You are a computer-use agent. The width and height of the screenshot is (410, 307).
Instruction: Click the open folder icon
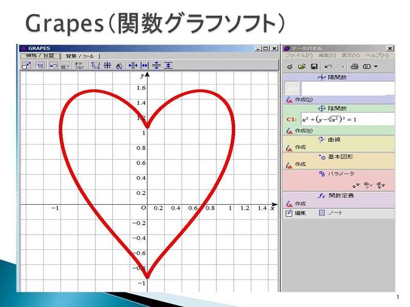(x=302, y=66)
